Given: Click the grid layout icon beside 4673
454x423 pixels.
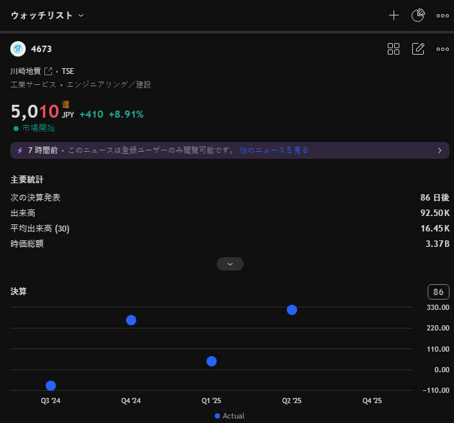Looking at the screenshot, I should [394, 49].
